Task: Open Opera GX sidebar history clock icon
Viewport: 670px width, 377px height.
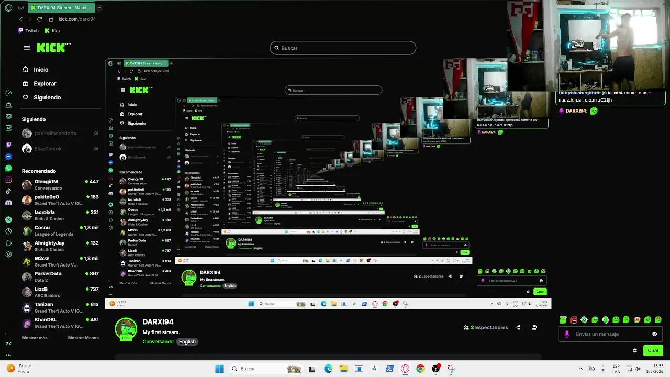Action: click(8, 231)
